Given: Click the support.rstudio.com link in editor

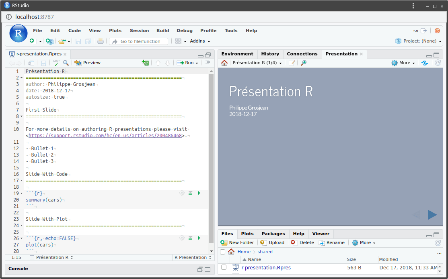Looking at the screenshot, I should click(x=105, y=136).
